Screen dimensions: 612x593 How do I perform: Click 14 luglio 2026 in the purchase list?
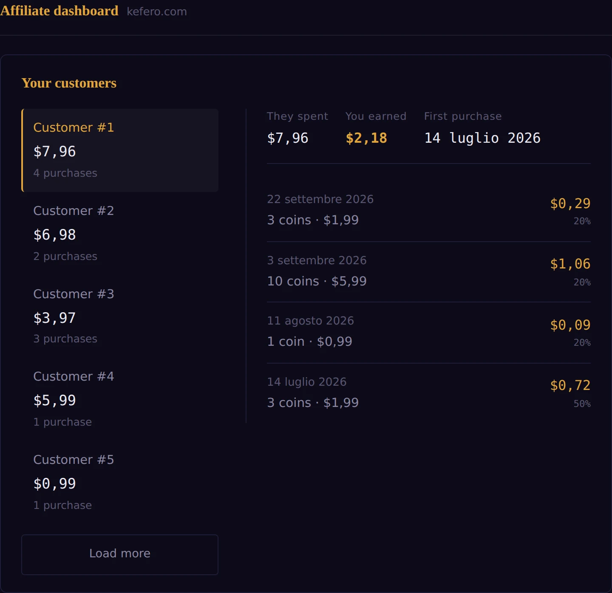[x=307, y=382]
